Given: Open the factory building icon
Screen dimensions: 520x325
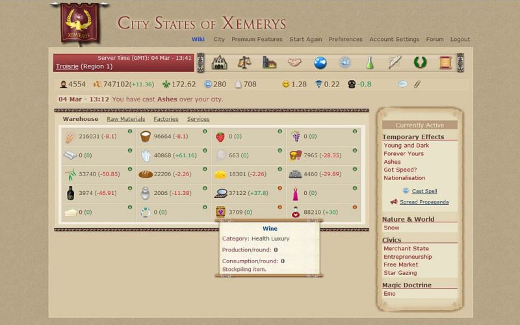Looking at the screenshot, I should tap(269, 63).
